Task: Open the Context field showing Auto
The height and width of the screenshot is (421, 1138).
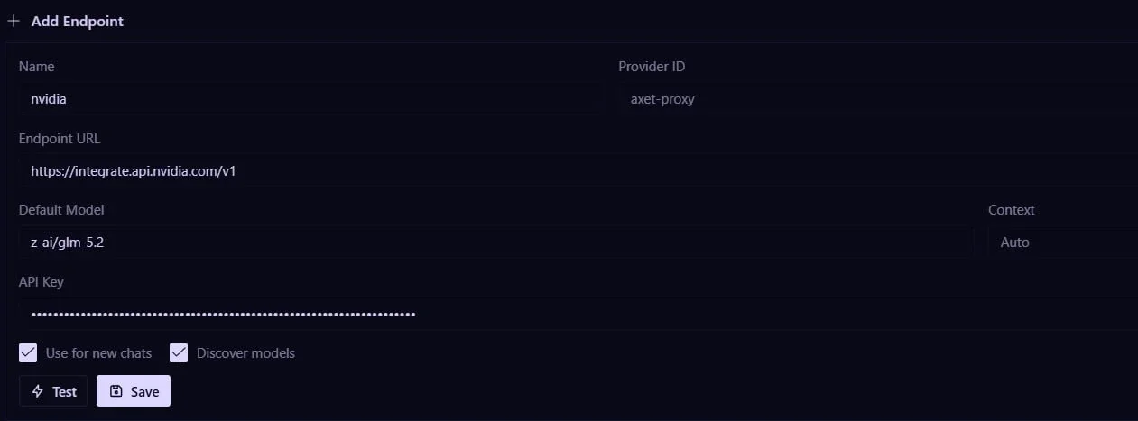Action: (1062, 243)
